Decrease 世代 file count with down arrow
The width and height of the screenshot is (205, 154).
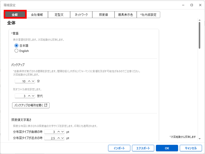coord(33,96)
